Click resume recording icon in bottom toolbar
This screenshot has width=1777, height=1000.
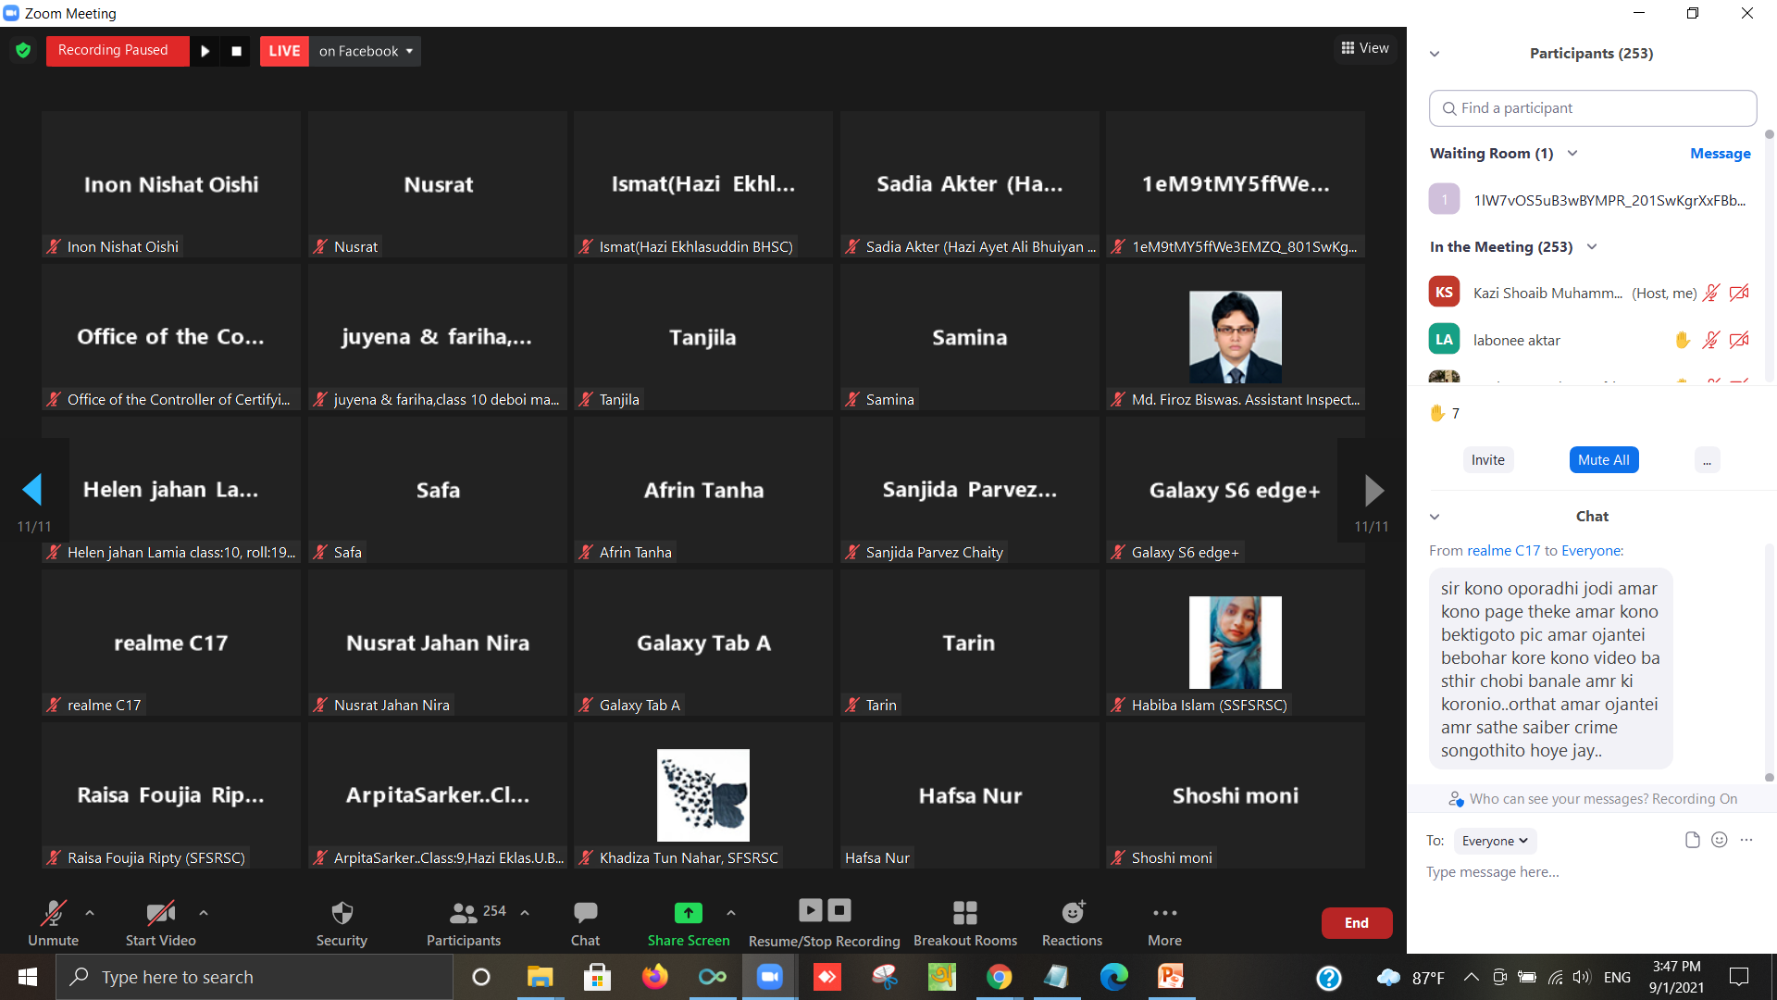click(810, 910)
